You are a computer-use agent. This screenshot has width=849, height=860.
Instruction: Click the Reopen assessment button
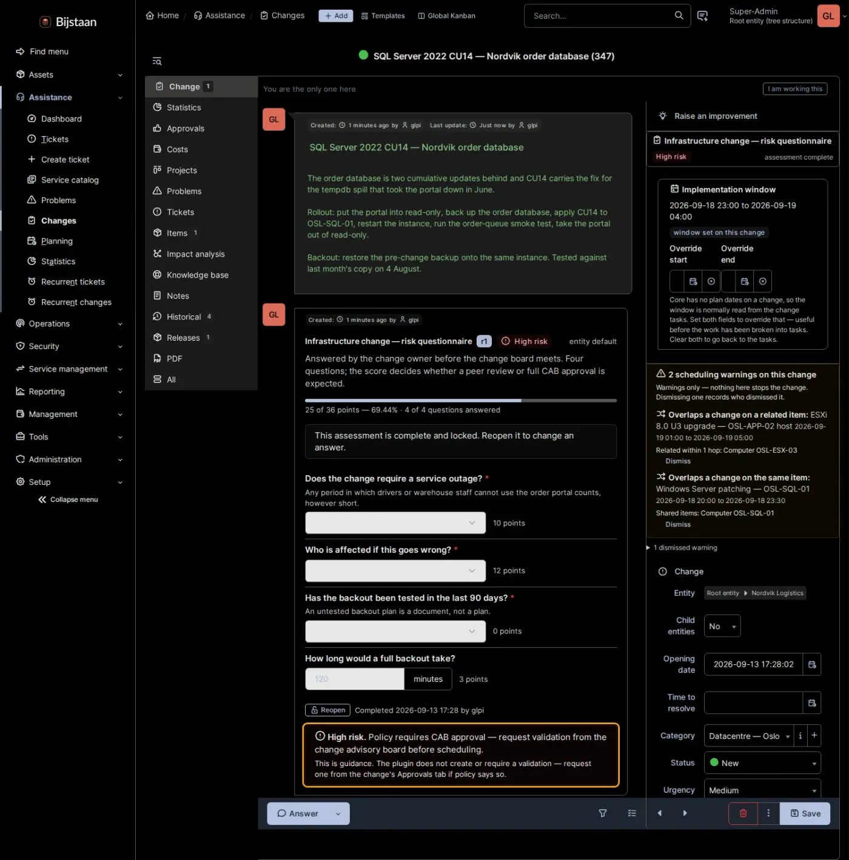327,710
